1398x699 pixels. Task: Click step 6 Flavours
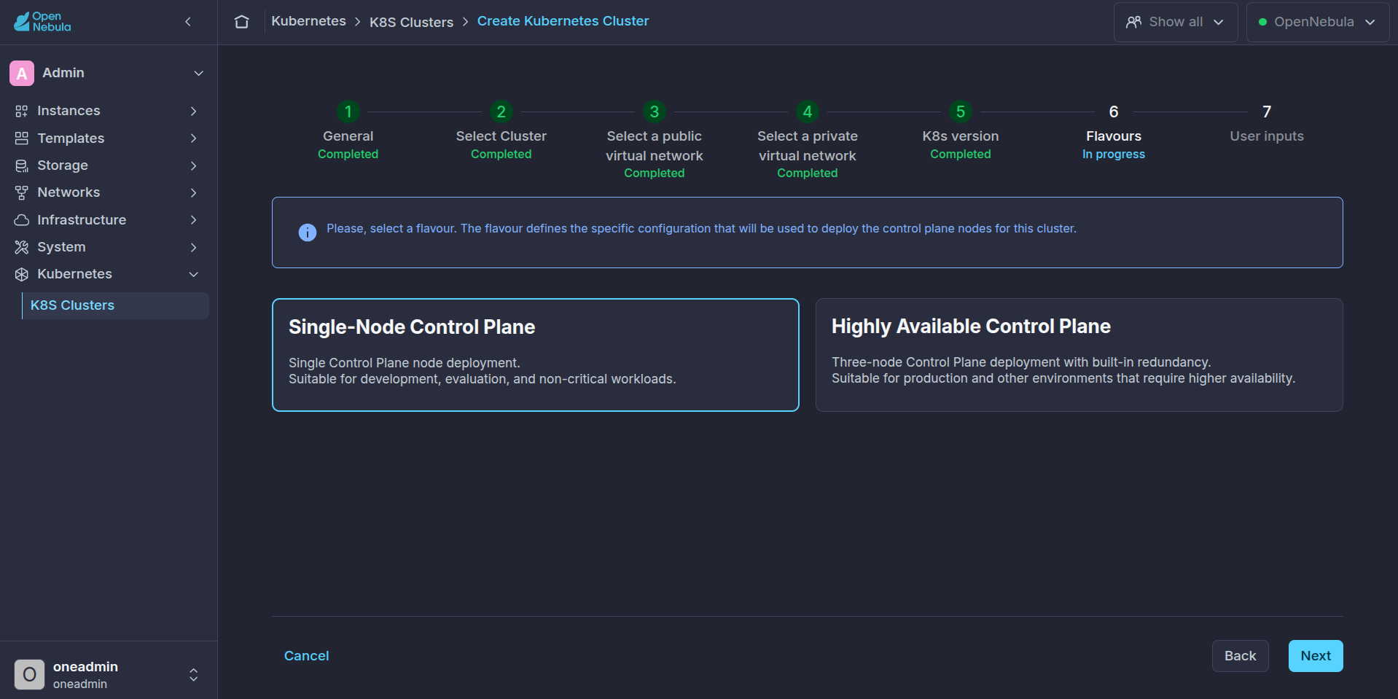[x=1114, y=132]
